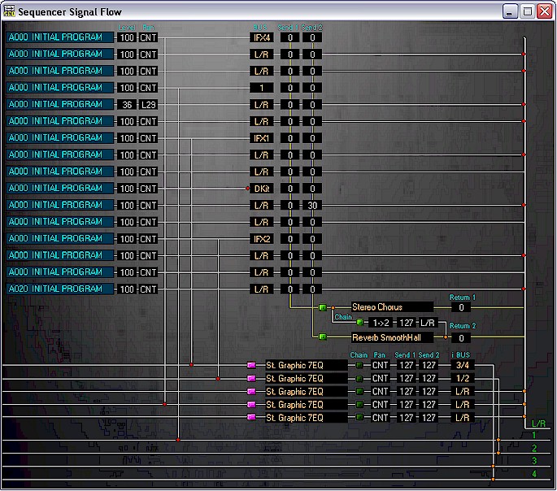Open the bus selector showing 1

(x=262, y=88)
